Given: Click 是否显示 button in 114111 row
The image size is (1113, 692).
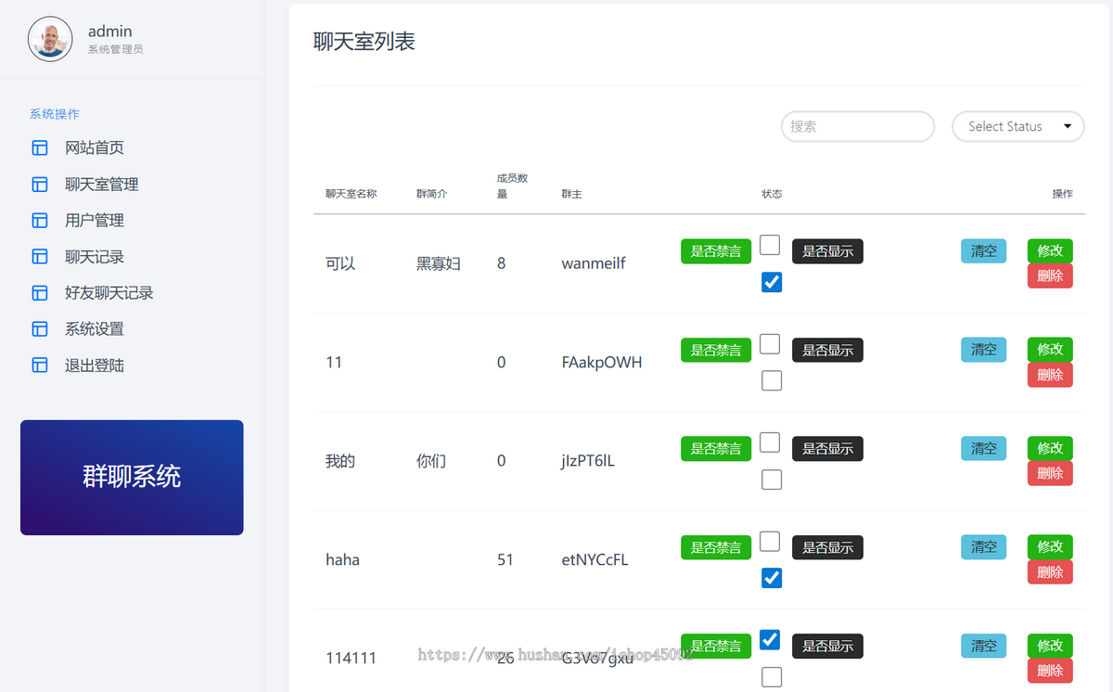Looking at the screenshot, I should click(827, 647).
